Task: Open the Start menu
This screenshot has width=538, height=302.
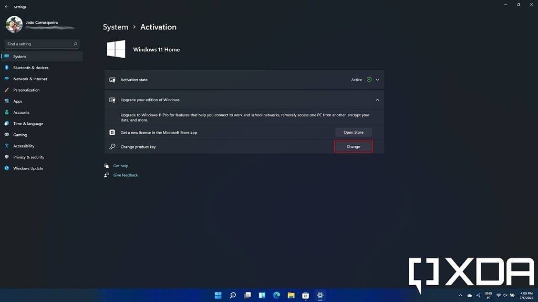Action: click(x=218, y=295)
